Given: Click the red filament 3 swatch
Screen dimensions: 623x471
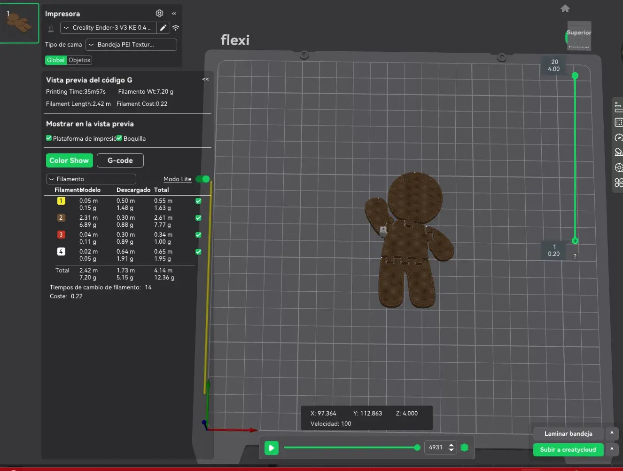Looking at the screenshot, I should pyautogui.click(x=61, y=235).
